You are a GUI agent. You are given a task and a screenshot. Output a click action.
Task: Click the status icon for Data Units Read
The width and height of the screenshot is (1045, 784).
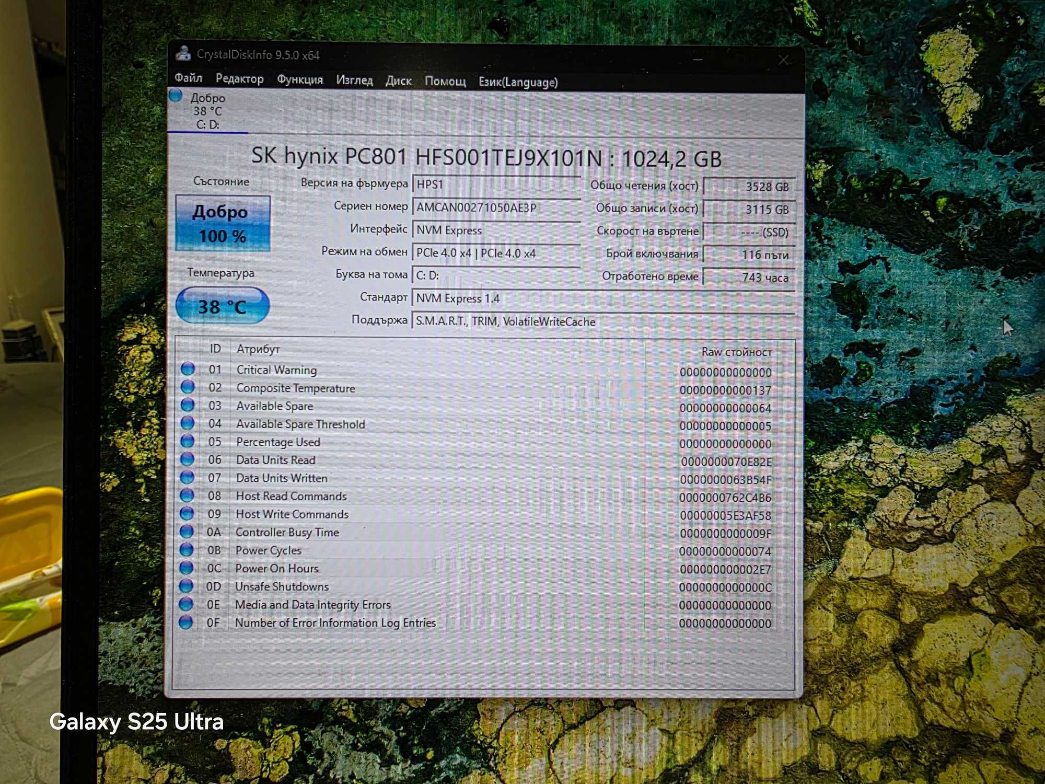[x=187, y=459]
